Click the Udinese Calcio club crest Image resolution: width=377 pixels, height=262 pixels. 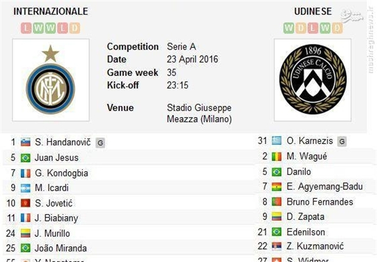pos(312,81)
